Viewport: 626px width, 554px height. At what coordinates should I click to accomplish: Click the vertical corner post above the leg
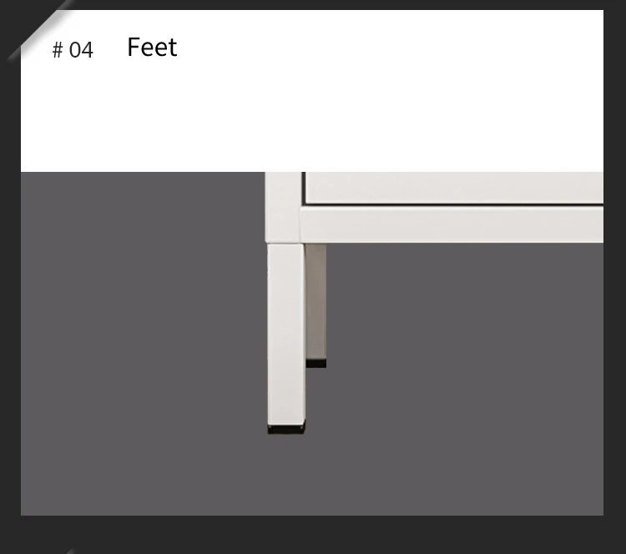click(283, 207)
